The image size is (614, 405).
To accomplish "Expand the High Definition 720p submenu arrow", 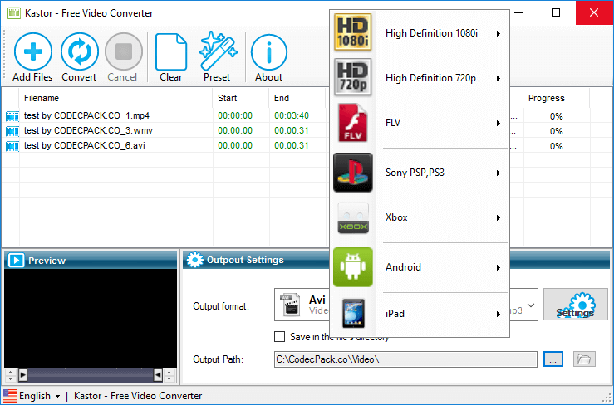I will [498, 78].
